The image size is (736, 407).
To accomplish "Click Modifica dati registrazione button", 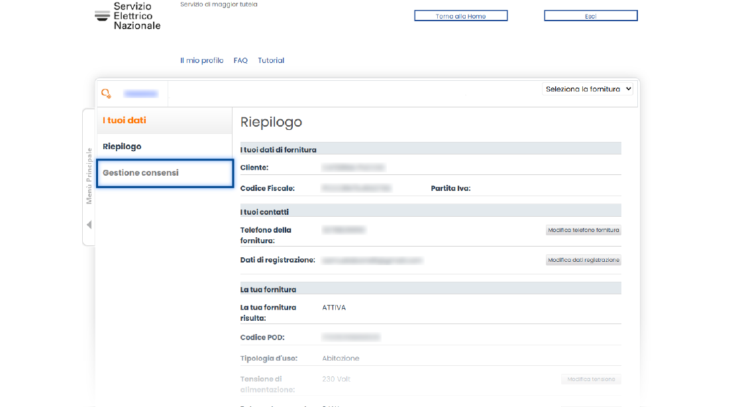I will click(583, 261).
